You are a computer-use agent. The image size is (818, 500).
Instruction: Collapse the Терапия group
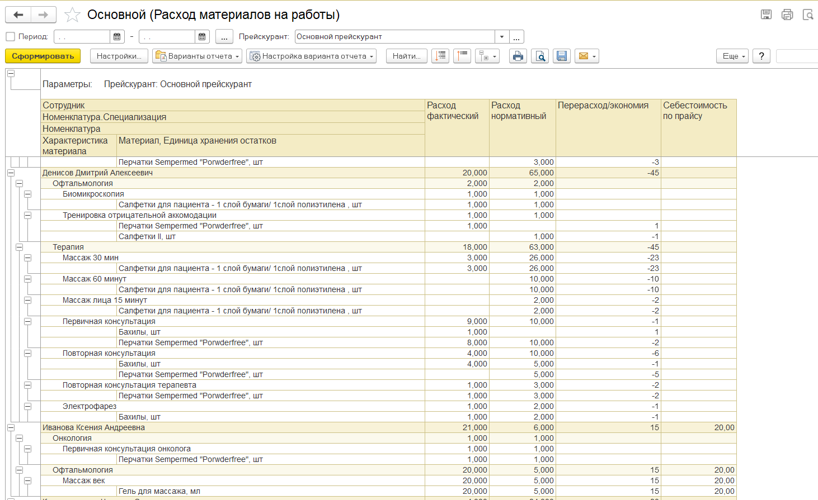pos(19,247)
